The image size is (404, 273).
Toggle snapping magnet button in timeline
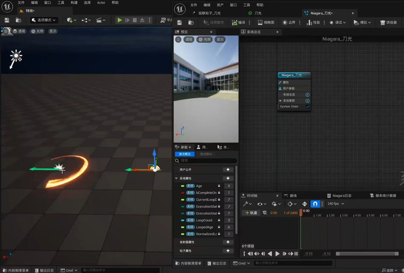(x=315, y=204)
